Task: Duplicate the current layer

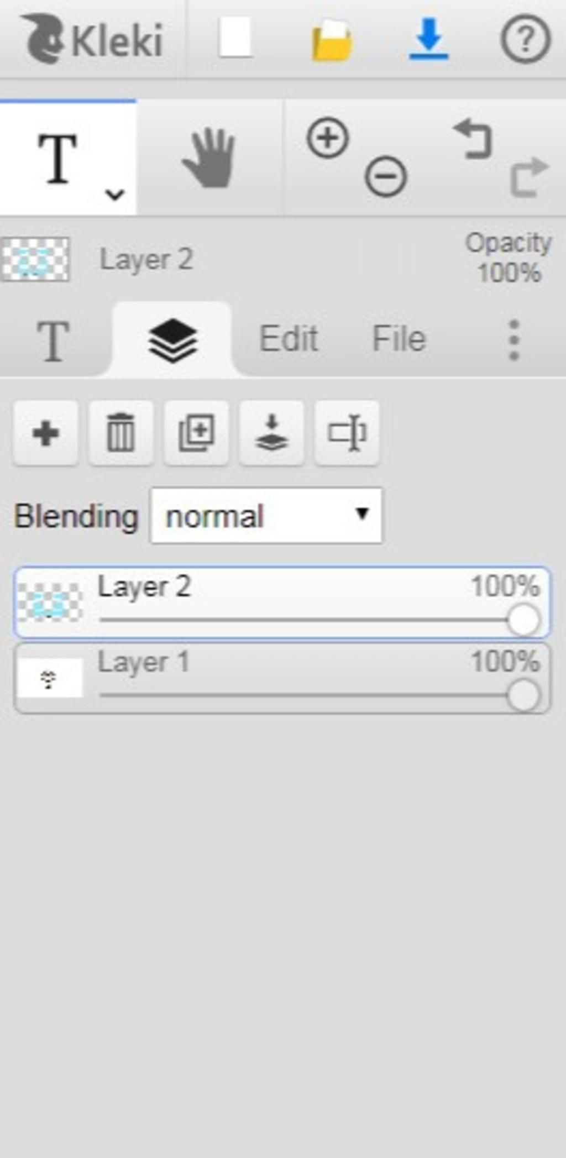Action: 196,433
